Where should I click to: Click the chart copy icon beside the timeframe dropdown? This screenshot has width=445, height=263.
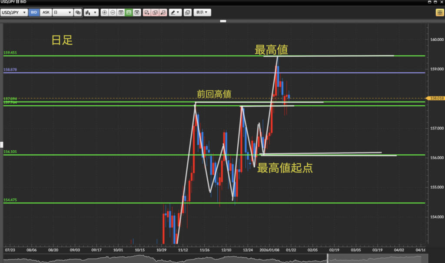[x=78, y=13]
